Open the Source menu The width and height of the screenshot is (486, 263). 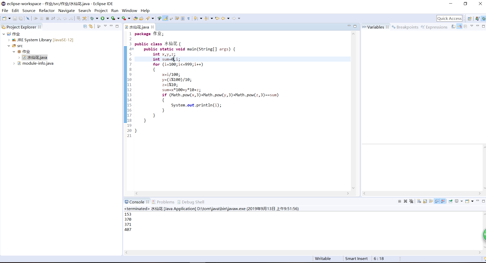(x=29, y=10)
